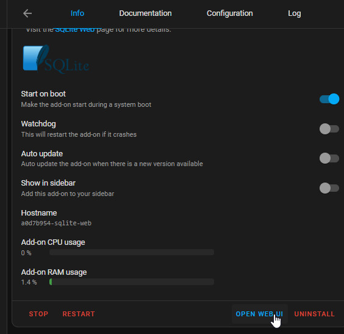Click the Watchdog setting label
The height and width of the screenshot is (334, 344).
click(x=38, y=124)
